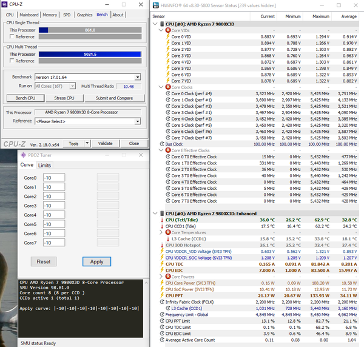364x347 pixels.
Task: Switch to the Memory tab
Action: pyautogui.click(x=50, y=15)
